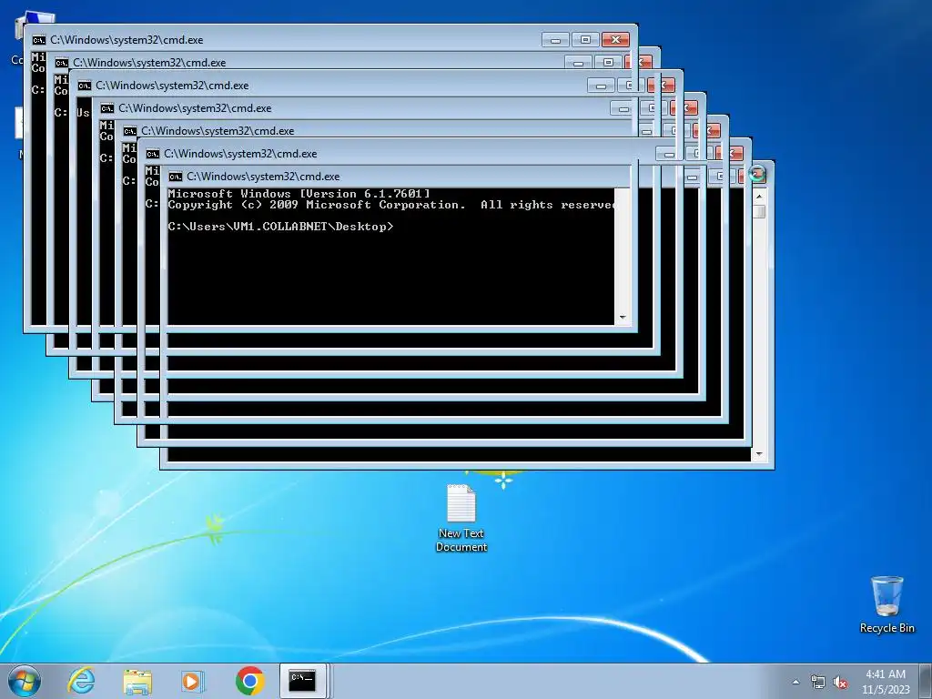
Task: Minimize the fourth cascaded cmd window
Action: coord(623,108)
